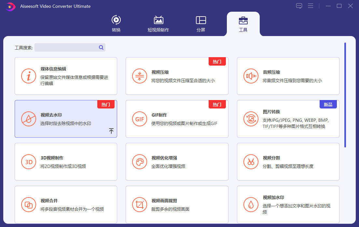Image resolution: width=359 pixels, height=227 pixels.
Task: Unpin the 视频去水印 tool card
Action: [x=111, y=131]
